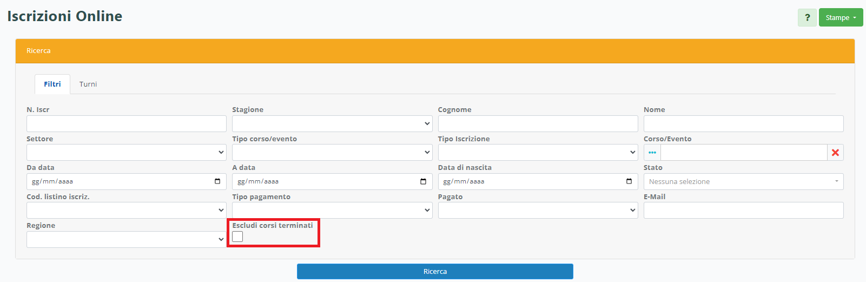Enable Escludi corsi terminati checkbox
866x282 pixels.
(237, 237)
